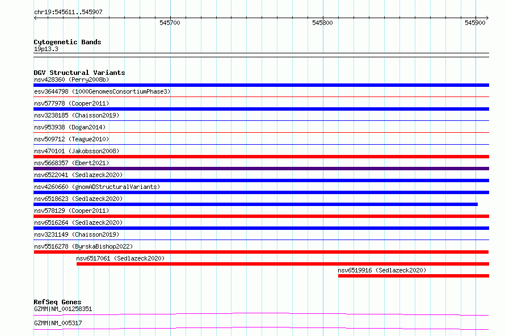Select the red bar for nsv470101
Viewport: 505px width, 336px height.
(261, 157)
